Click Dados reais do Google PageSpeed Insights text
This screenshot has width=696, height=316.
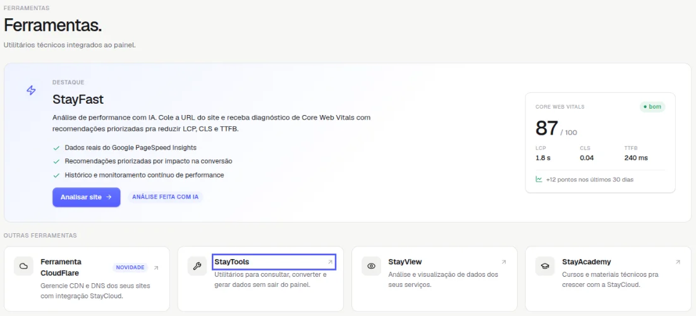tap(130, 147)
